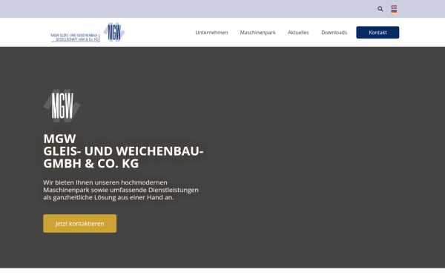
Task: Switch language using the British flag
Action: (394, 7)
